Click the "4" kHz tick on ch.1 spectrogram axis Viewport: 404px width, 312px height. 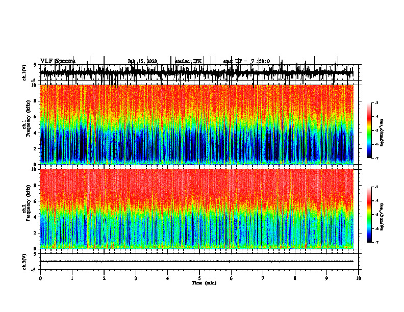35,133
